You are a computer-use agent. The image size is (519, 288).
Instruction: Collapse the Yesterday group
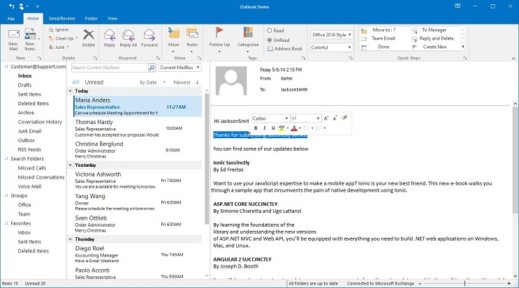pos(70,165)
